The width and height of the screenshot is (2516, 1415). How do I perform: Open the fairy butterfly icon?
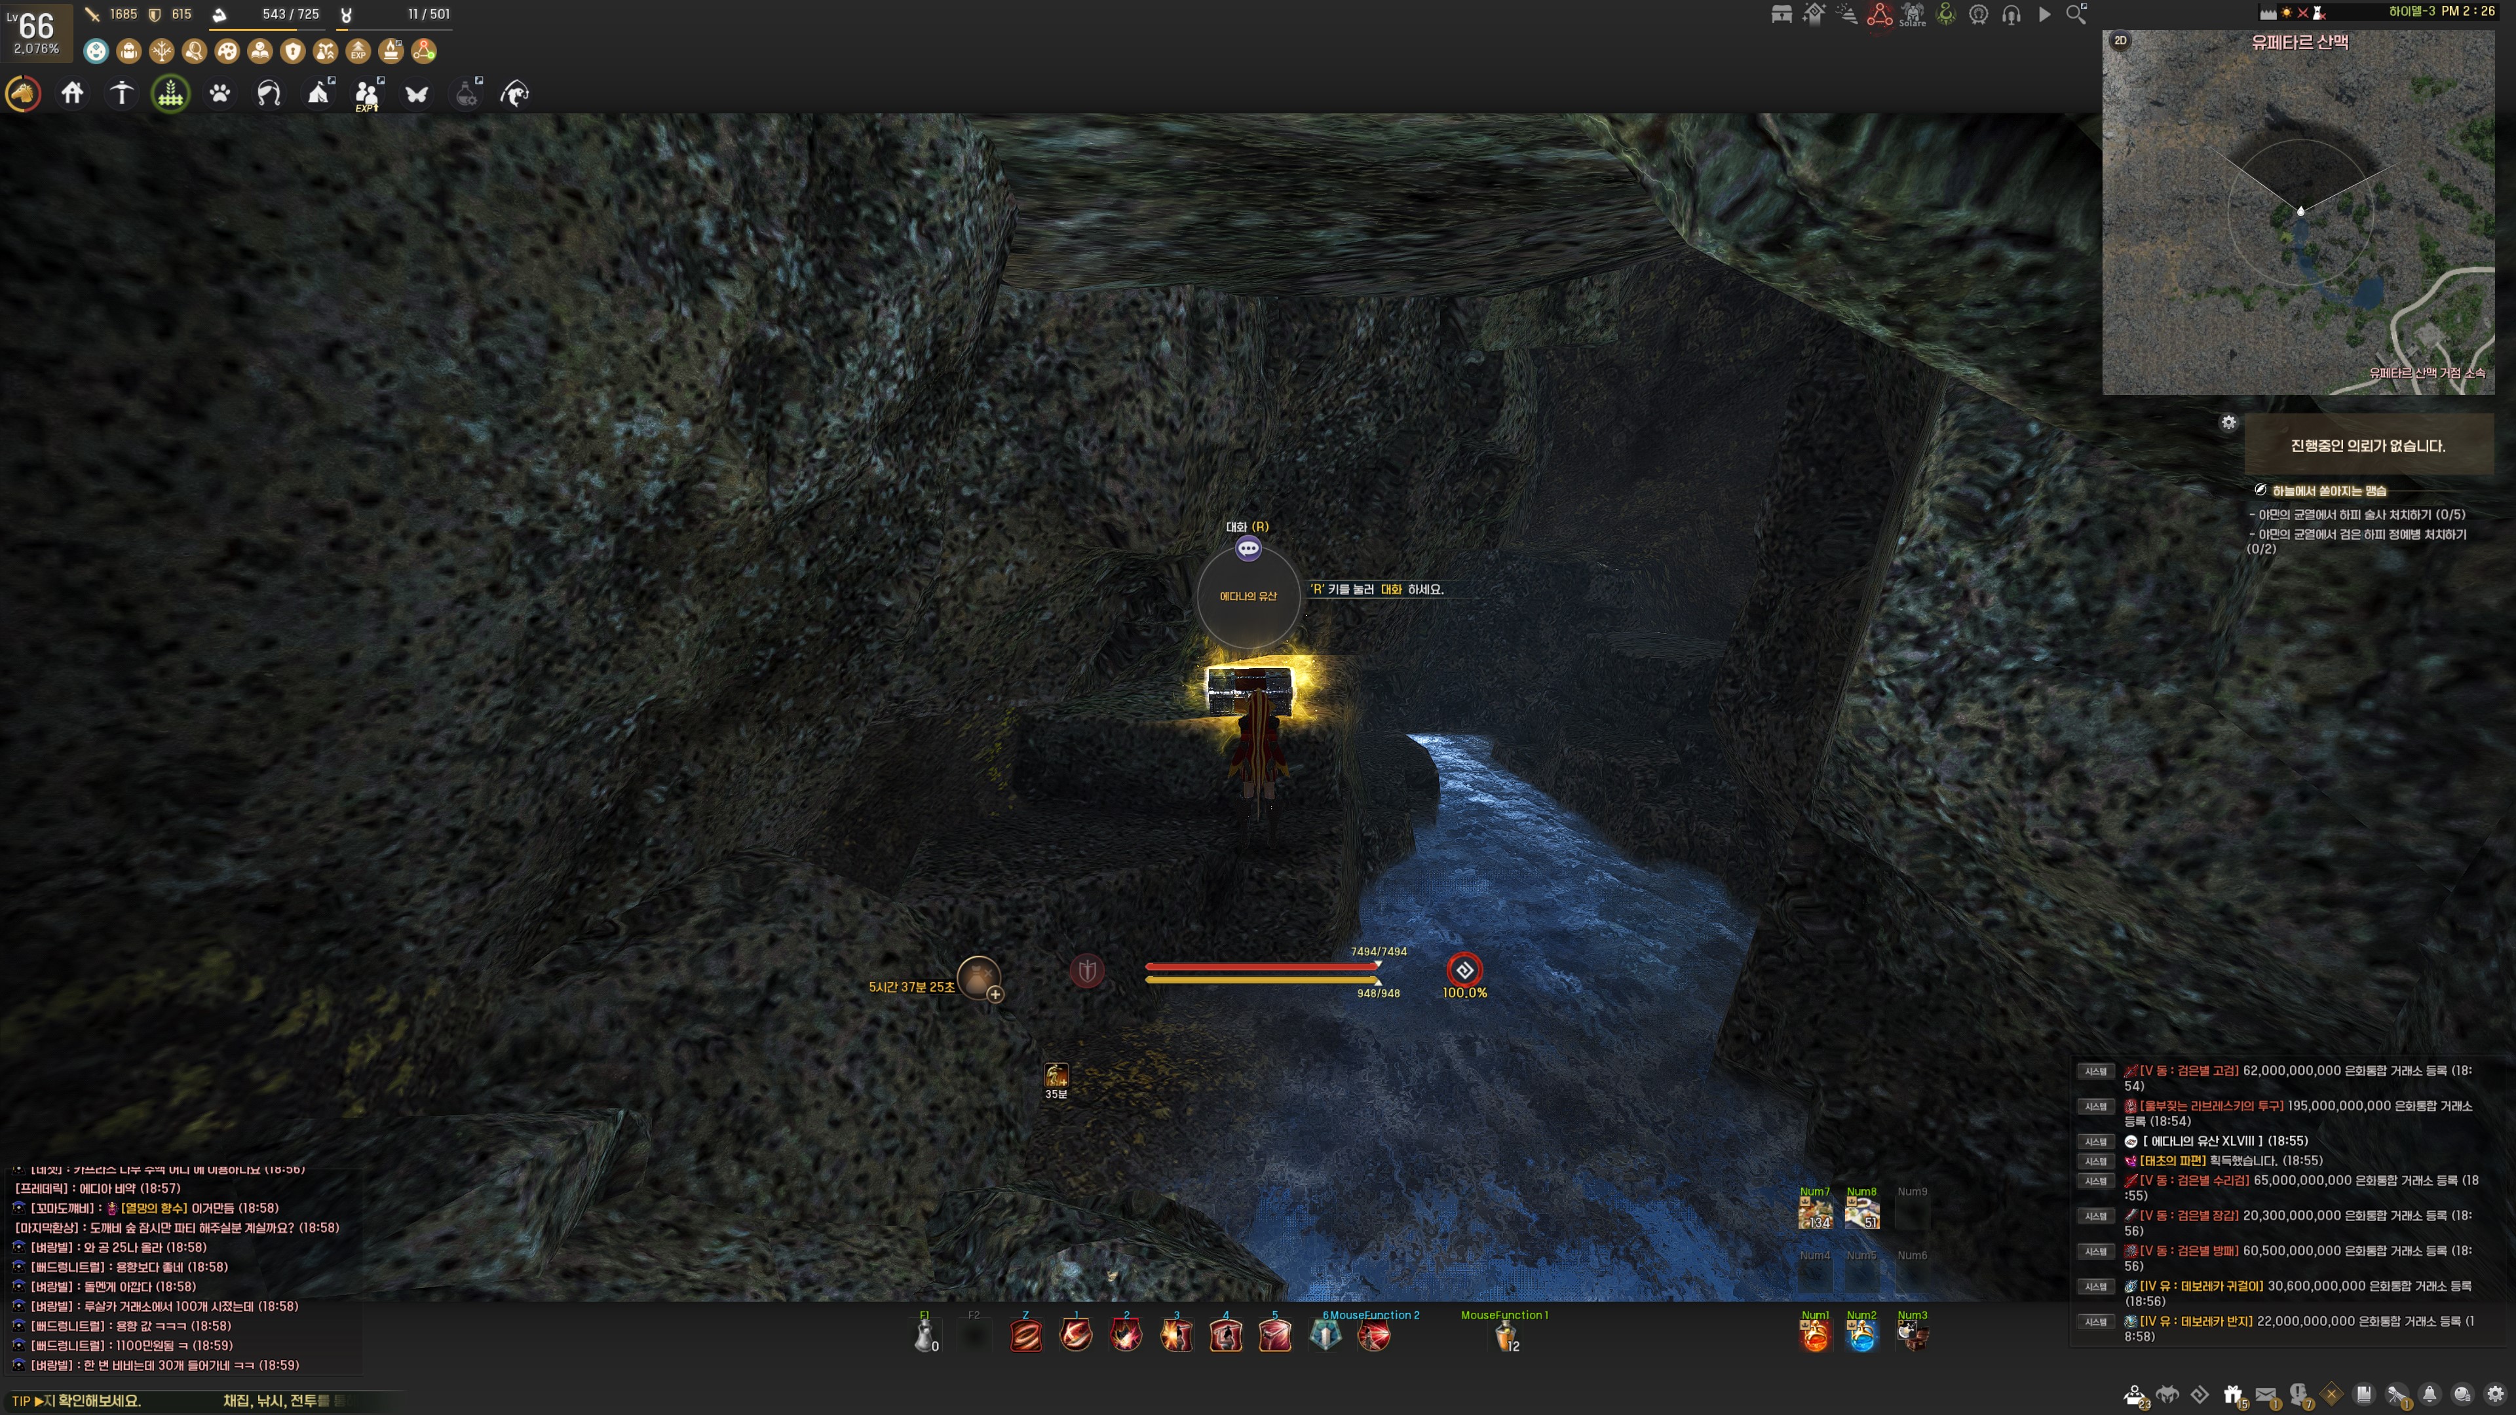click(416, 94)
